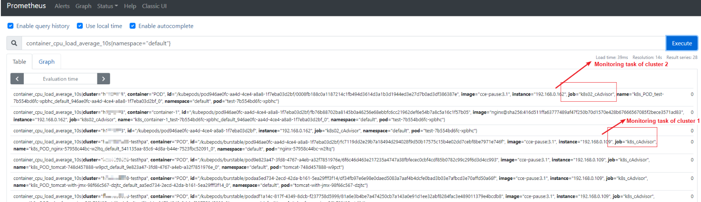
Task: Click the search magnifier icon
Action: [14, 43]
